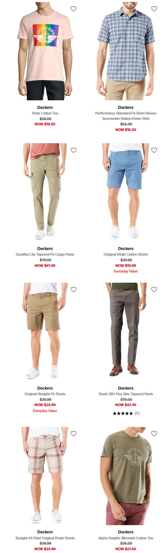Open the blue shorts product image
This screenshot has width=163, height=553.
[x=126, y=191]
